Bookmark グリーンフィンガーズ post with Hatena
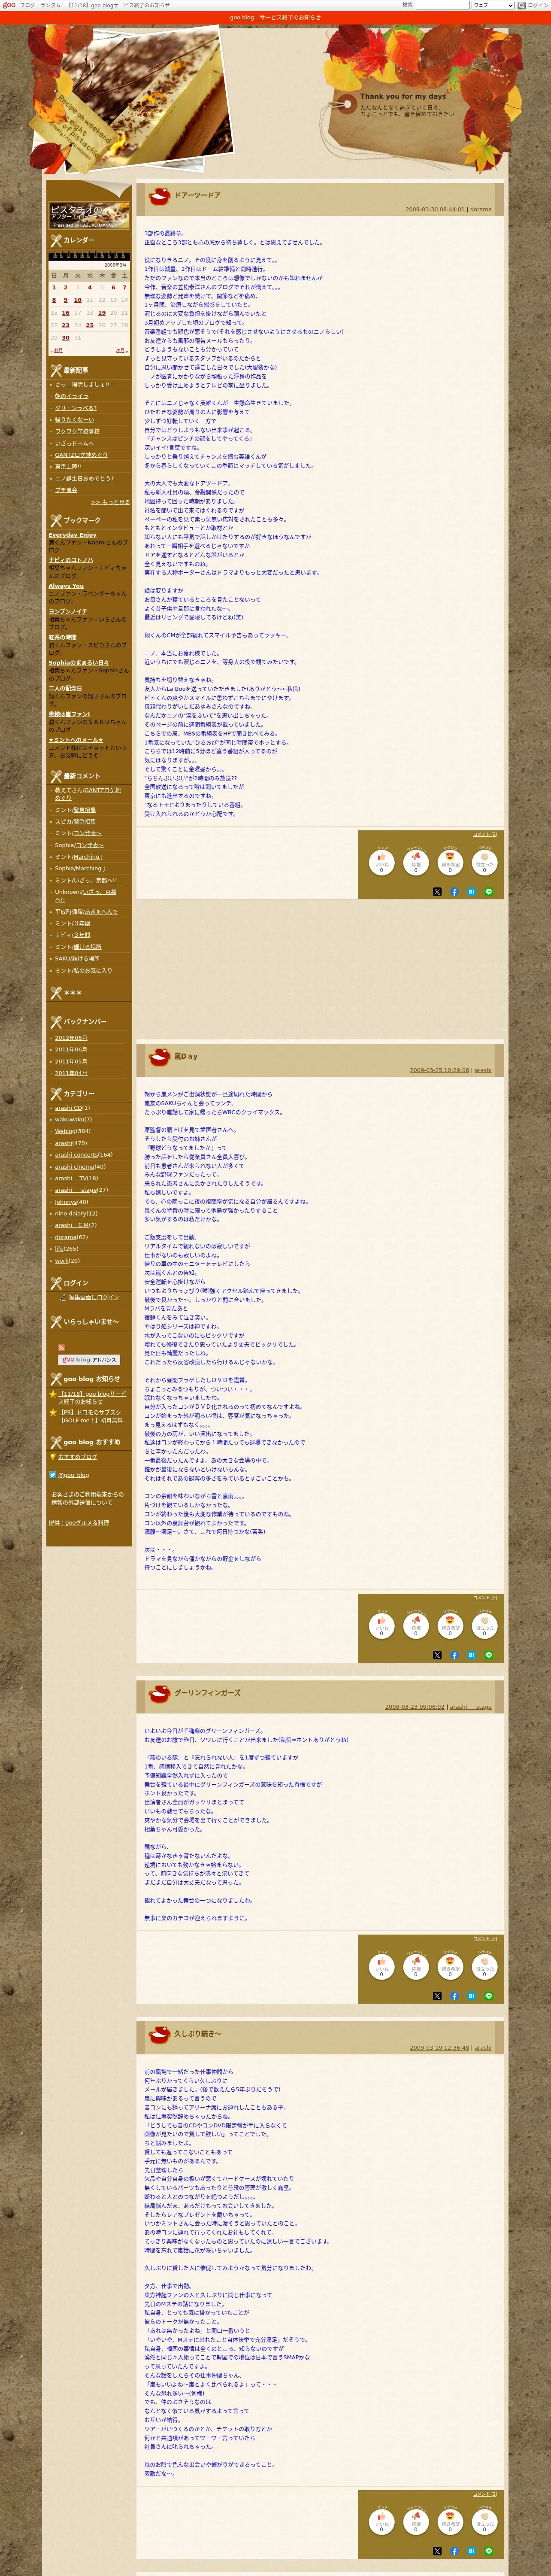The image size is (551, 2576). [471, 1996]
